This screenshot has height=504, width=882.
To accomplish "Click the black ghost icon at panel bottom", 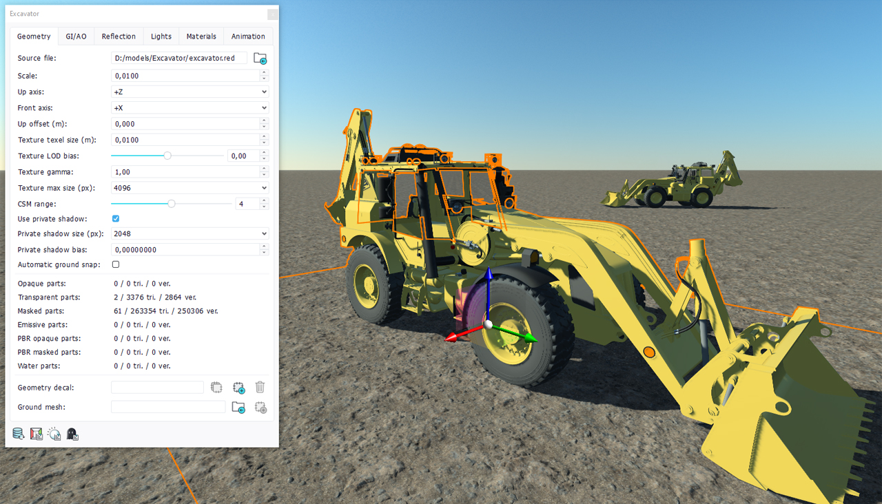I will click(x=72, y=434).
